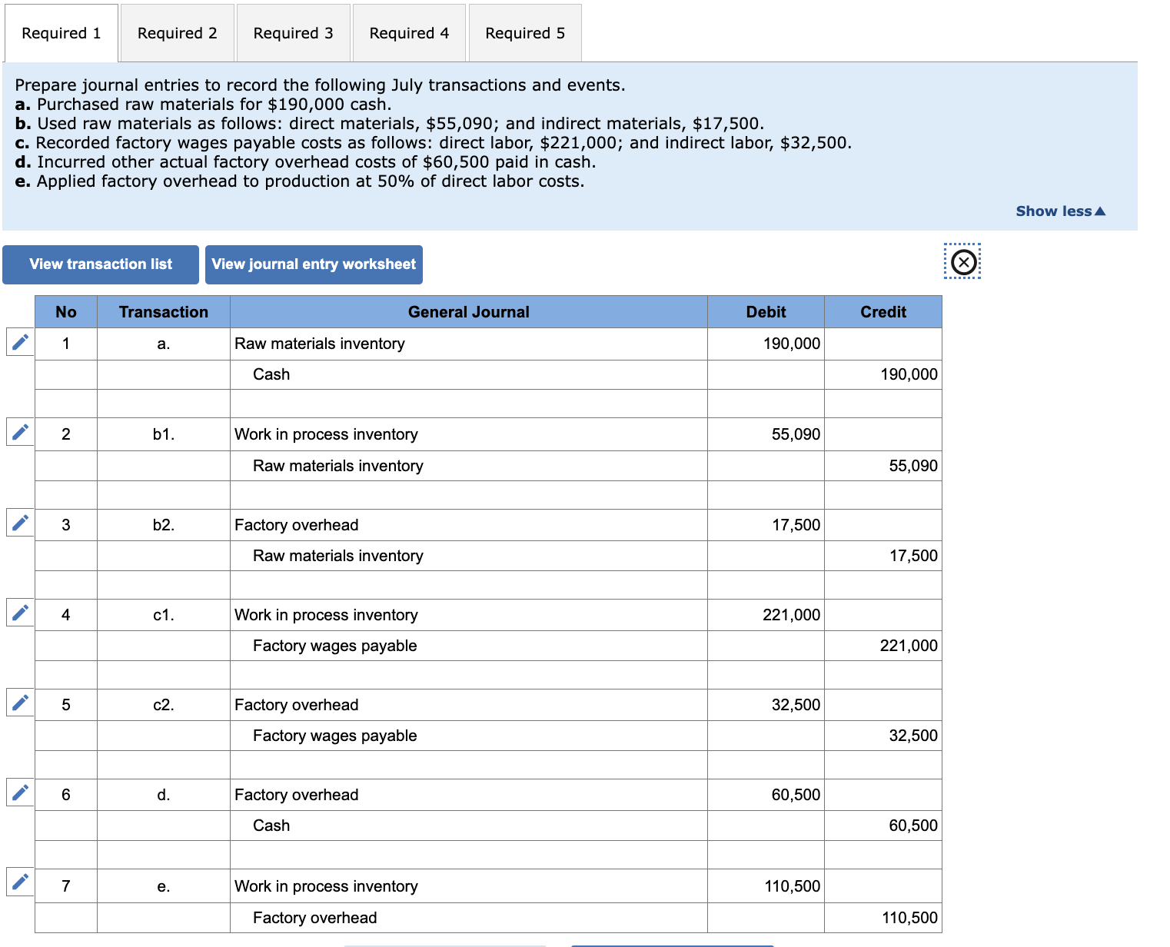Select the 32,500 debit amount

[x=766, y=705]
